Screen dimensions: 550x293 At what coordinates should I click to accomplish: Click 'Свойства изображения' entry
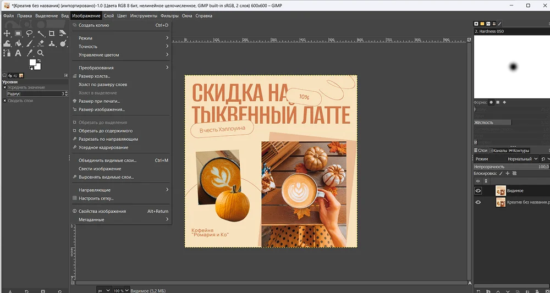(121, 211)
